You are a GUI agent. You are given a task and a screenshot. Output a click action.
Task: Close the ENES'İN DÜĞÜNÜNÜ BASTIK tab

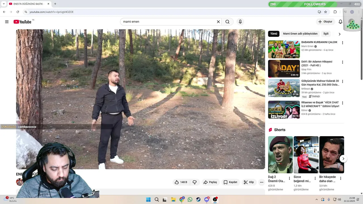tap(48, 4)
